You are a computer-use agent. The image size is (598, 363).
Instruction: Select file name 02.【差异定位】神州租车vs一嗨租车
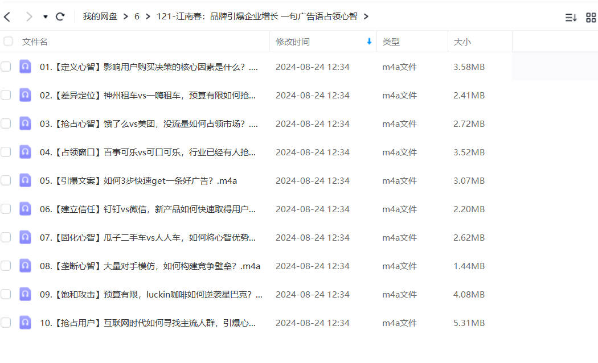(x=148, y=95)
